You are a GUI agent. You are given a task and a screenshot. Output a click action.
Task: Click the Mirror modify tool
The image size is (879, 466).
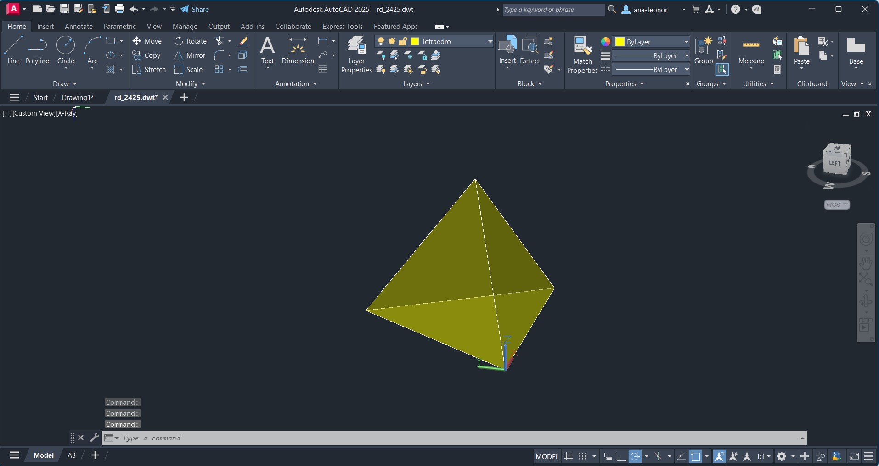pyautogui.click(x=190, y=55)
